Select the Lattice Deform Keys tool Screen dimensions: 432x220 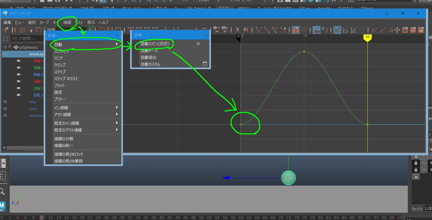pyautogui.click(x=22, y=30)
